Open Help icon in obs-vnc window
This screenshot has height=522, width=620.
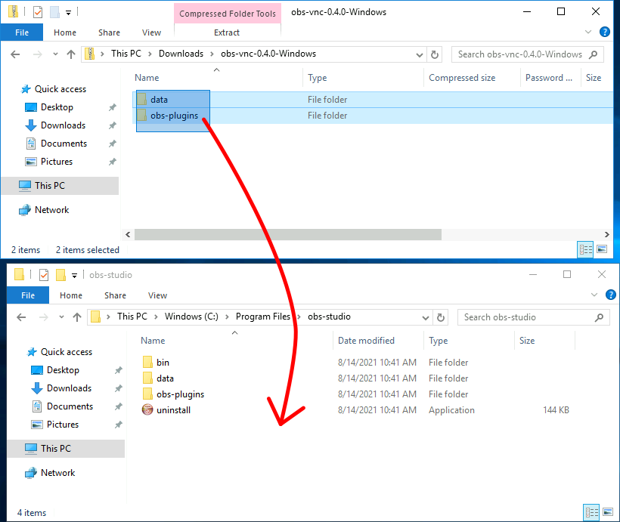[x=605, y=32]
